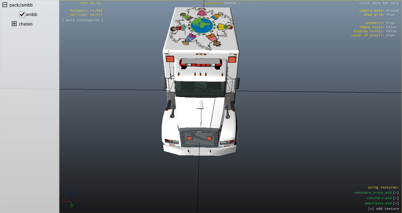Remove vehshare.wtd using its minus icon
The width and height of the screenshot is (402, 213).
tap(396, 198)
